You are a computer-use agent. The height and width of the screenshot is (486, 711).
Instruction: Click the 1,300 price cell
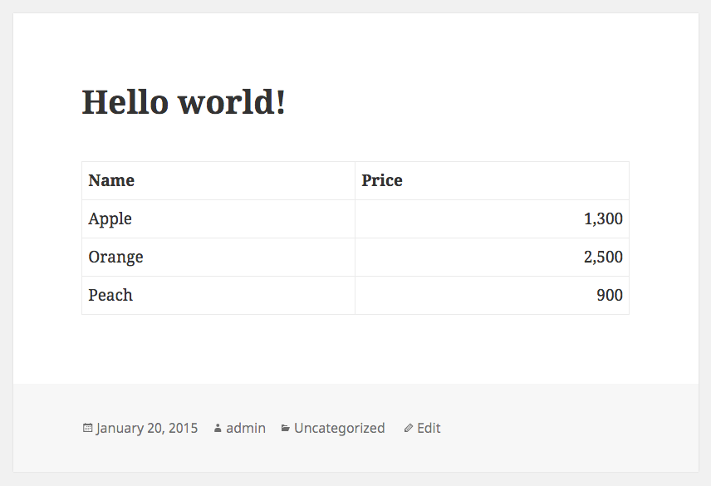[x=492, y=219]
